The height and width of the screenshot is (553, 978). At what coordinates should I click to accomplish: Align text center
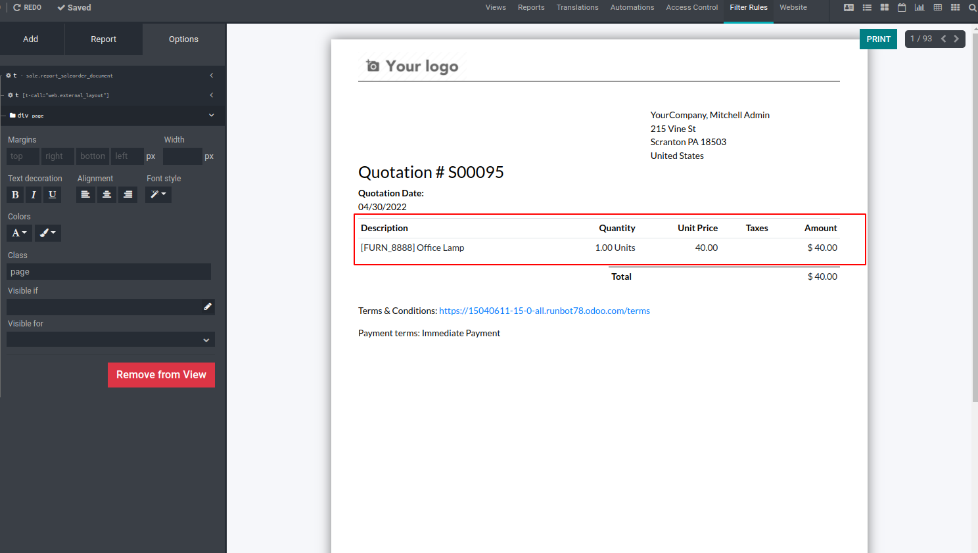[x=106, y=194]
